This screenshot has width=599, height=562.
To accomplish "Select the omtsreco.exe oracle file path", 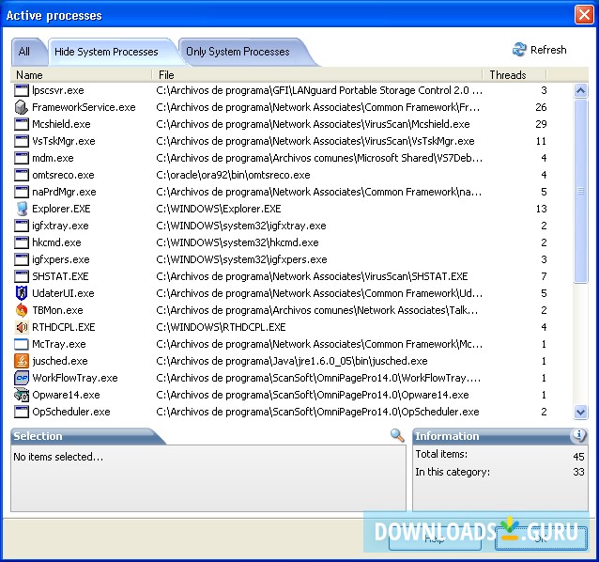I will coord(233,175).
